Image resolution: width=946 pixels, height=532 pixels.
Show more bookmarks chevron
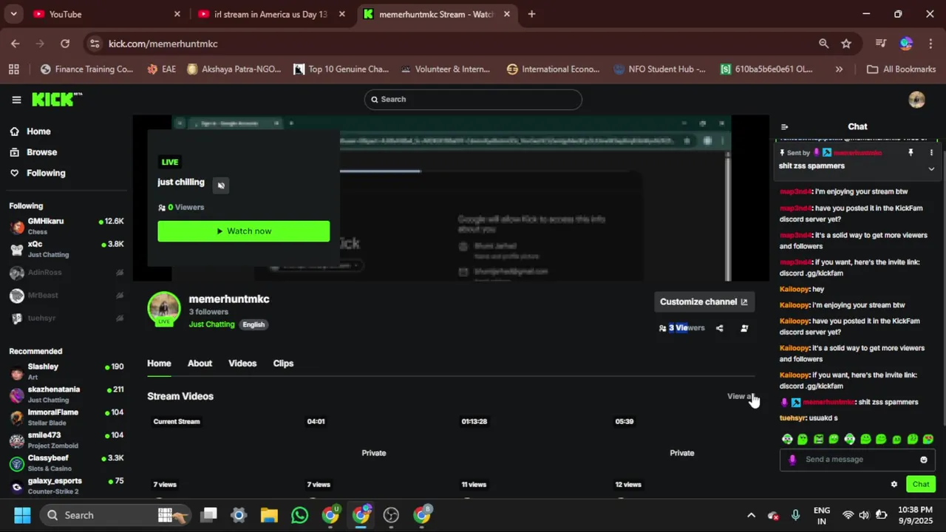pos(839,69)
